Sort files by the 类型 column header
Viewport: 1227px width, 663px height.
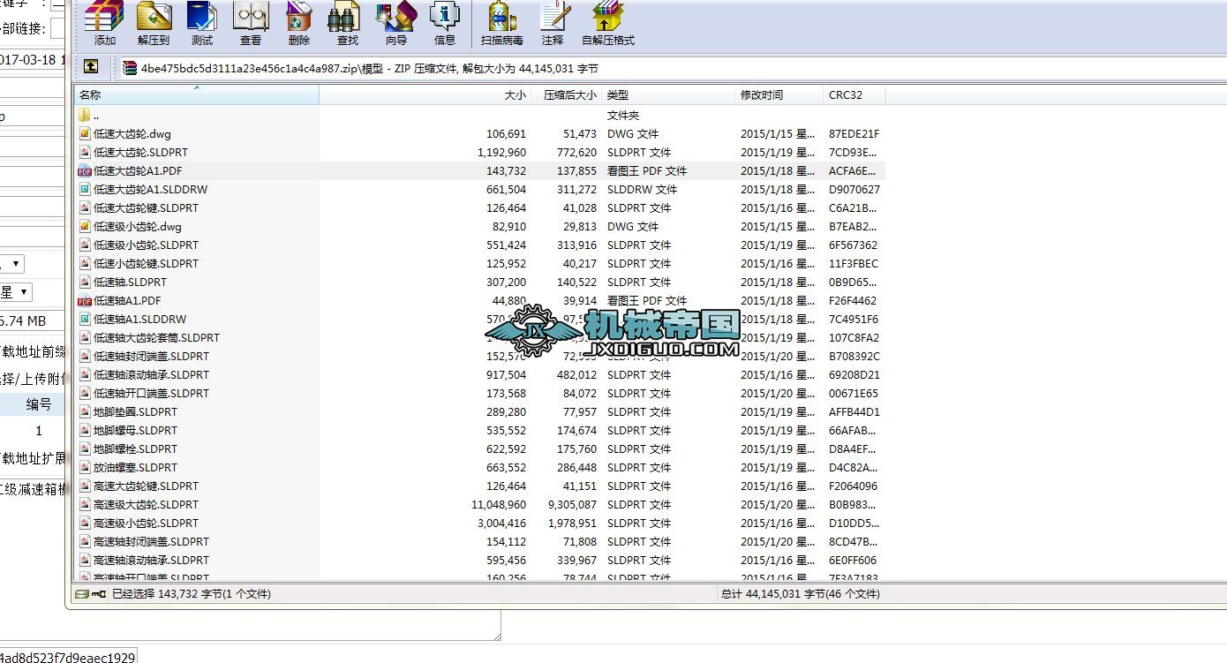(669, 95)
